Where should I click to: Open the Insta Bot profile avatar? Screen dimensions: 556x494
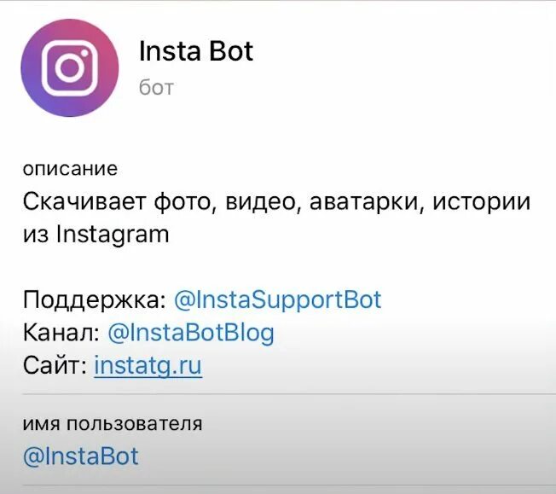(70, 67)
